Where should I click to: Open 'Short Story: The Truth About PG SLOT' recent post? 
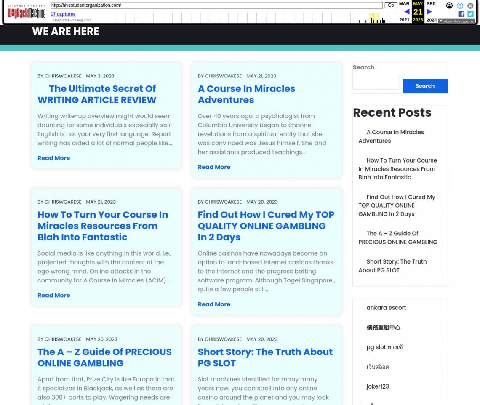(392, 266)
